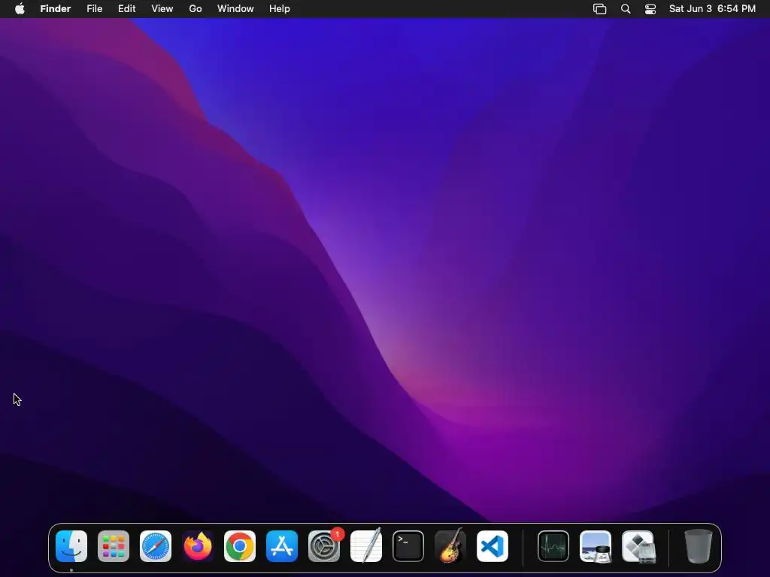Screen dimensions: 770x577
Task: Open the Apple menu
Action: (20, 9)
